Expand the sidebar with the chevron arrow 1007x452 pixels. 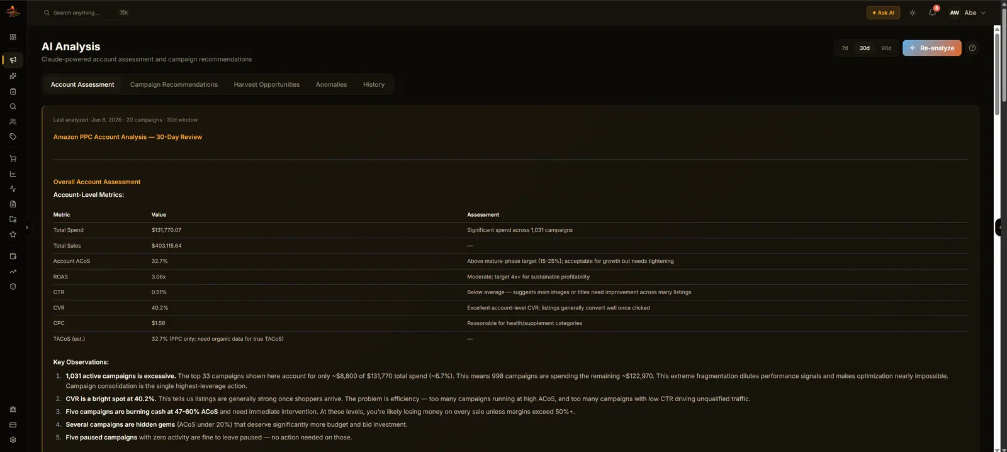tap(26, 227)
